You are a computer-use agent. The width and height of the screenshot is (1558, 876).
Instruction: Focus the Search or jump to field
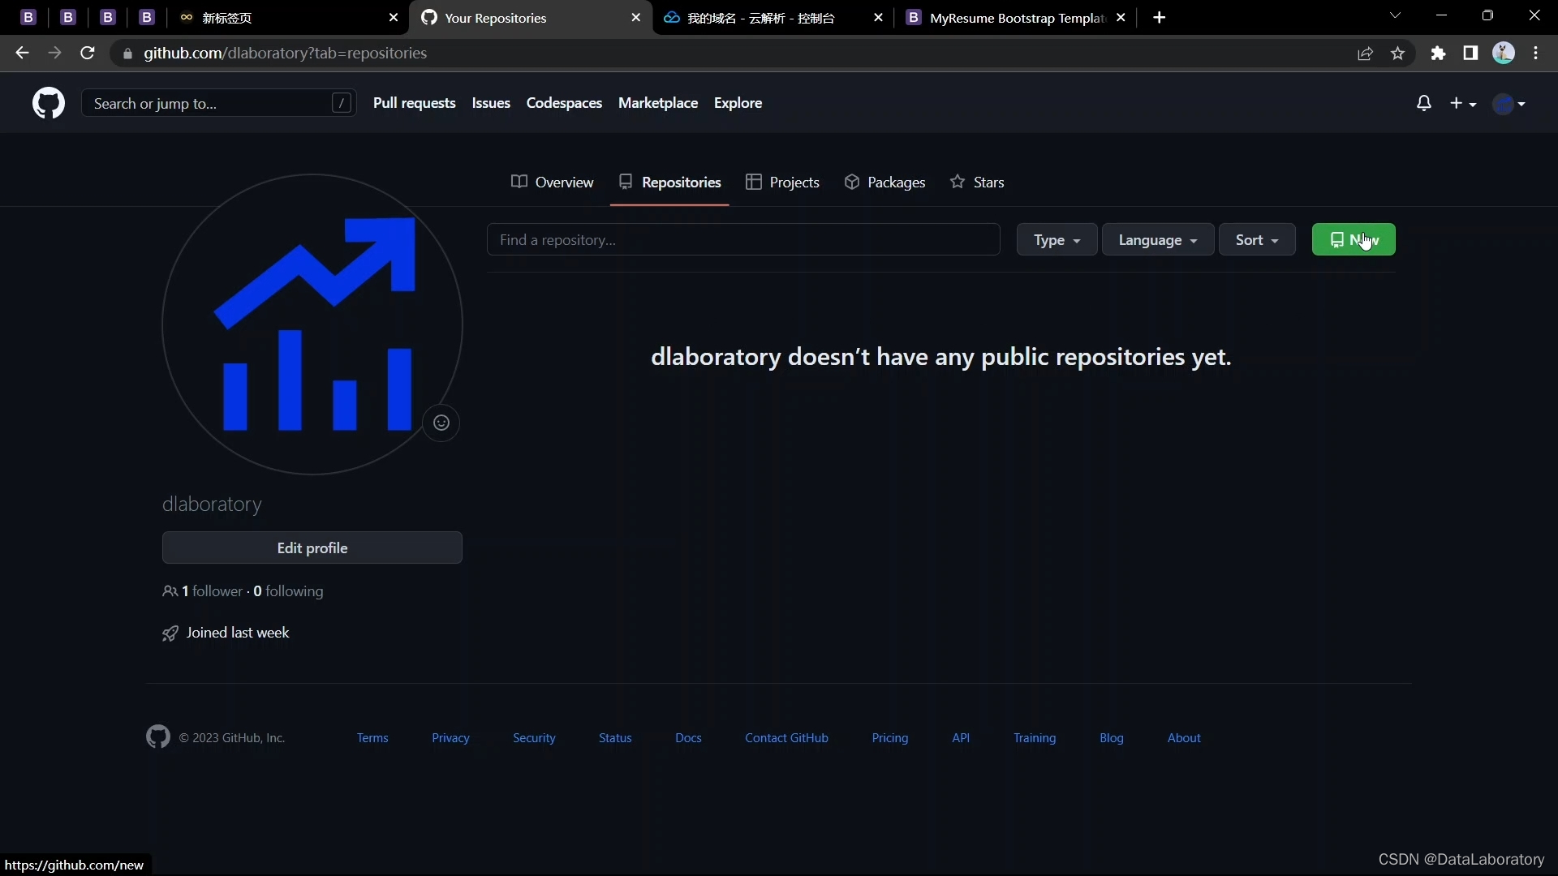pyautogui.click(x=219, y=103)
